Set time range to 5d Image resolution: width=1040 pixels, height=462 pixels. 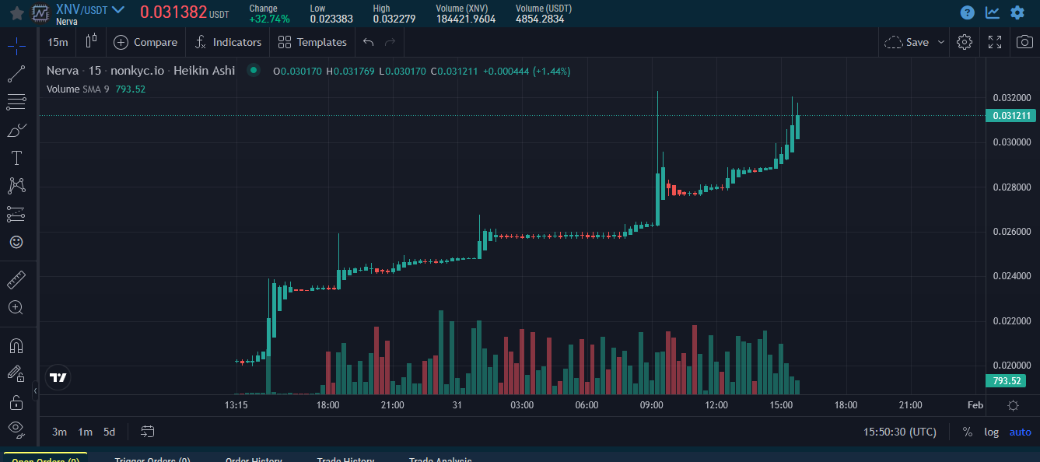click(x=110, y=432)
